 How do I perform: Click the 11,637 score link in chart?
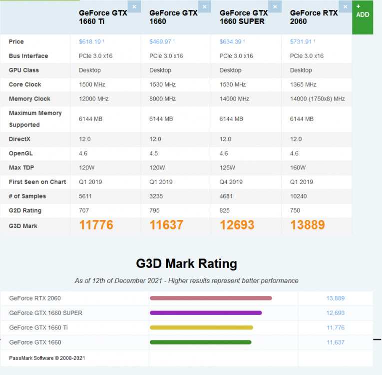pos(335,342)
